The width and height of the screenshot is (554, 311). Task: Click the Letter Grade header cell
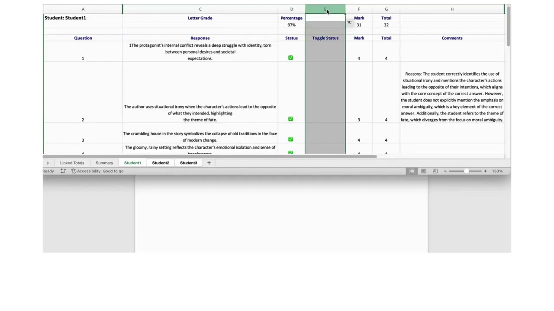tap(200, 18)
